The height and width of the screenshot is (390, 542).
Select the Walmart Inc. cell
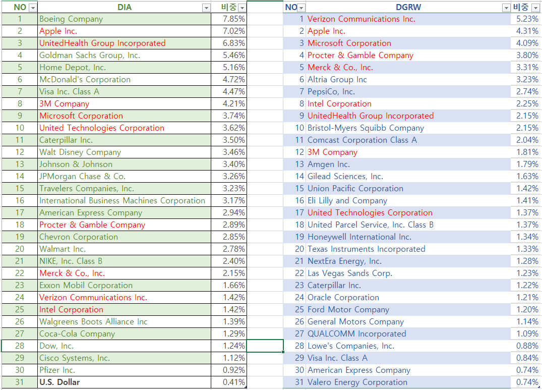coord(124,249)
